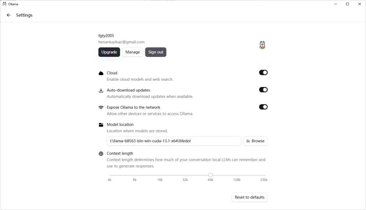Image resolution: width=366 pixels, height=210 pixels.
Task: Sign out of the account
Action: coord(156,52)
